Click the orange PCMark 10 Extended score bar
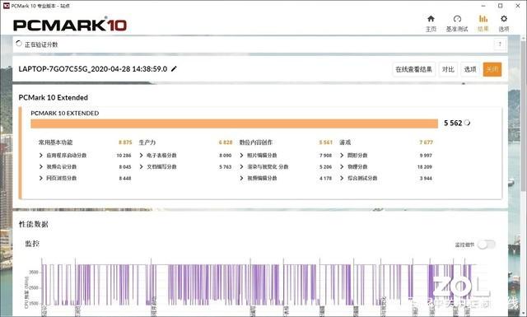 (234, 124)
